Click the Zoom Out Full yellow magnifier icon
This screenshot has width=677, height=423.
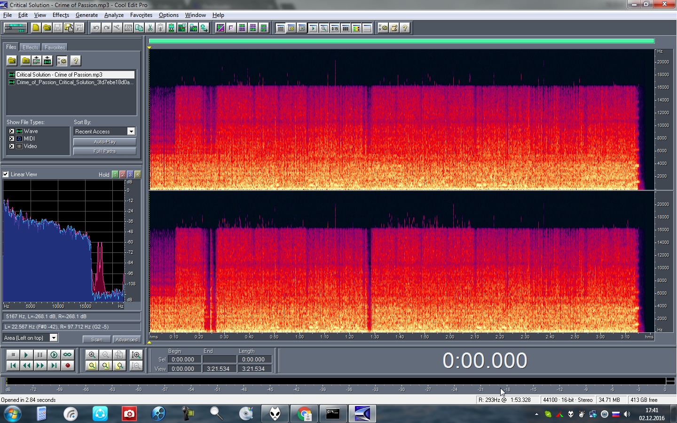point(92,366)
